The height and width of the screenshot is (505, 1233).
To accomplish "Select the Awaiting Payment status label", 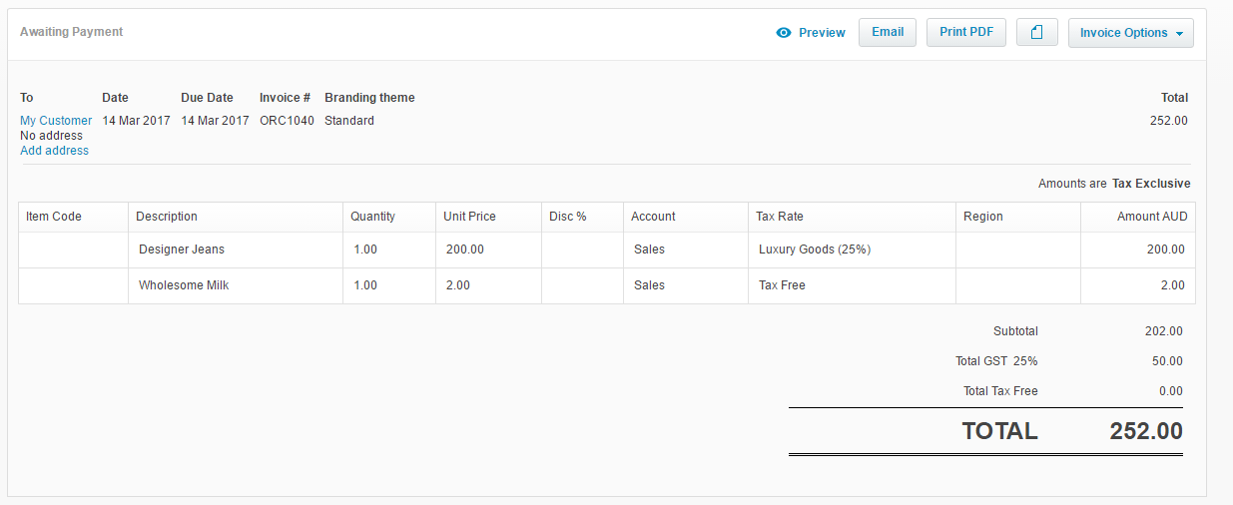I will tap(72, 32).
